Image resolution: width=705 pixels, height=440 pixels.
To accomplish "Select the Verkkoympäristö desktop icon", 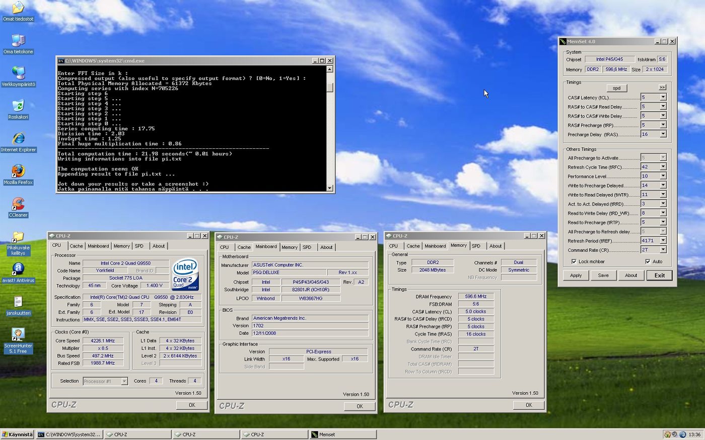I will tap(18, 73).
